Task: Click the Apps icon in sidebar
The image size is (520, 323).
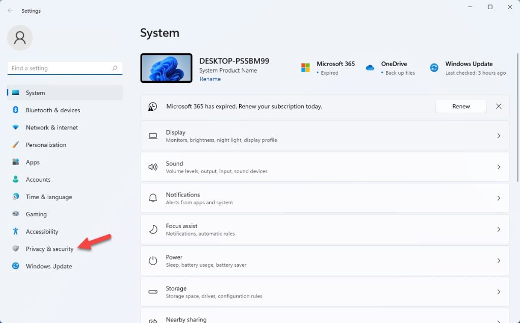Action: click(x=16, y=162)
